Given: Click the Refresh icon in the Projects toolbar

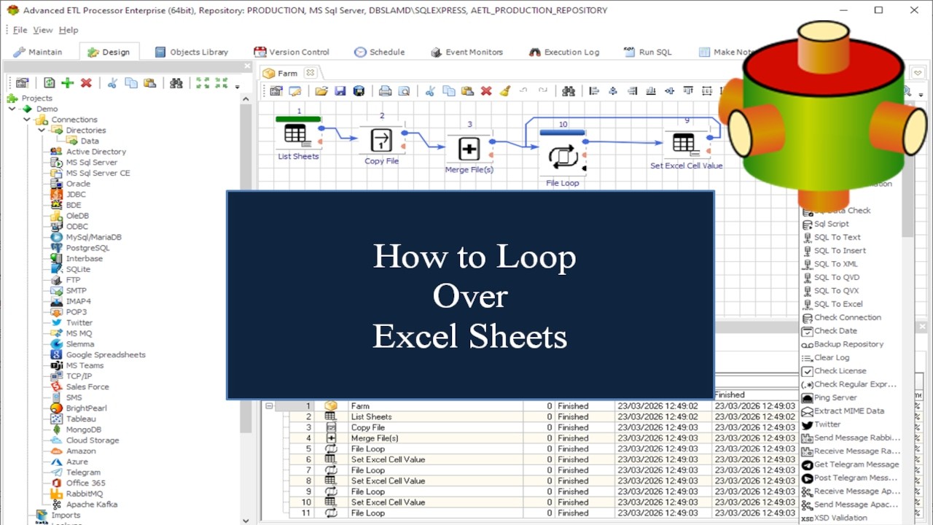Looking at the screenshot, I should [x=49, y=83].
